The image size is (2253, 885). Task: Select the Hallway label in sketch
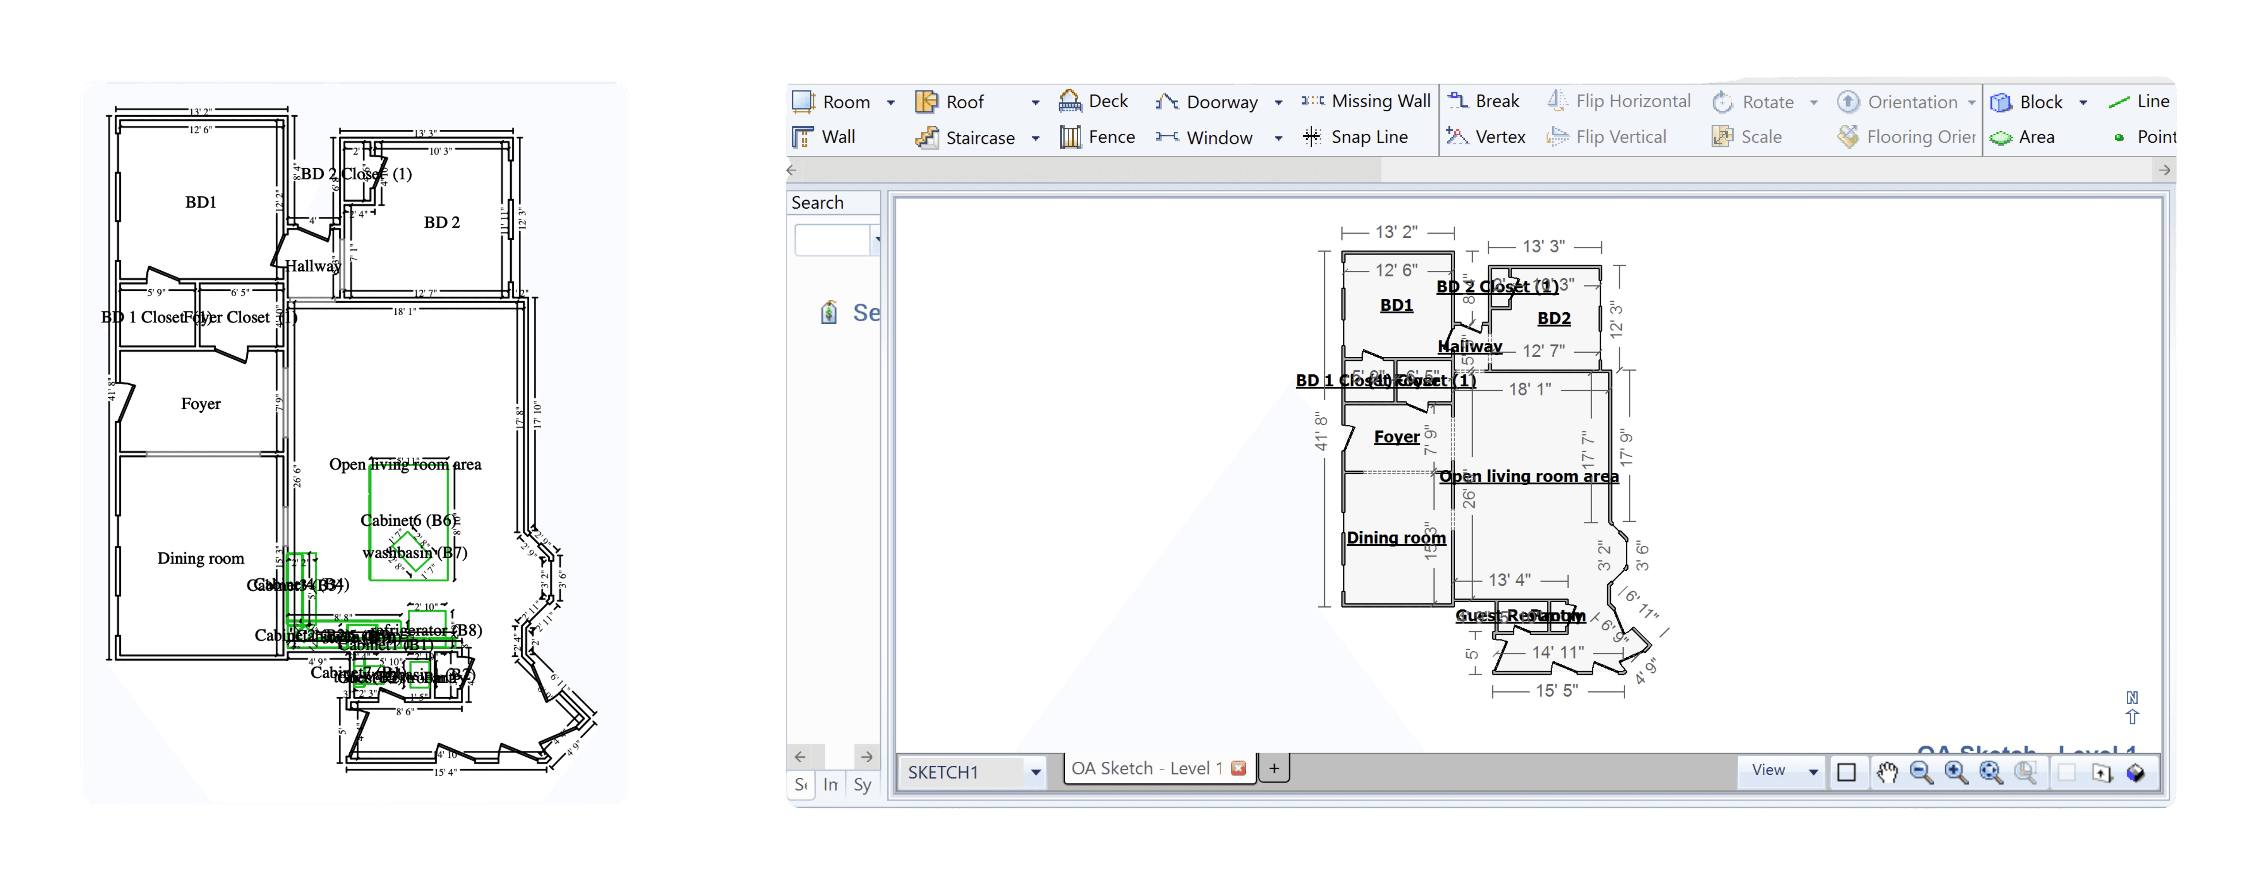pyautogui.click(x=1470, y=347)
